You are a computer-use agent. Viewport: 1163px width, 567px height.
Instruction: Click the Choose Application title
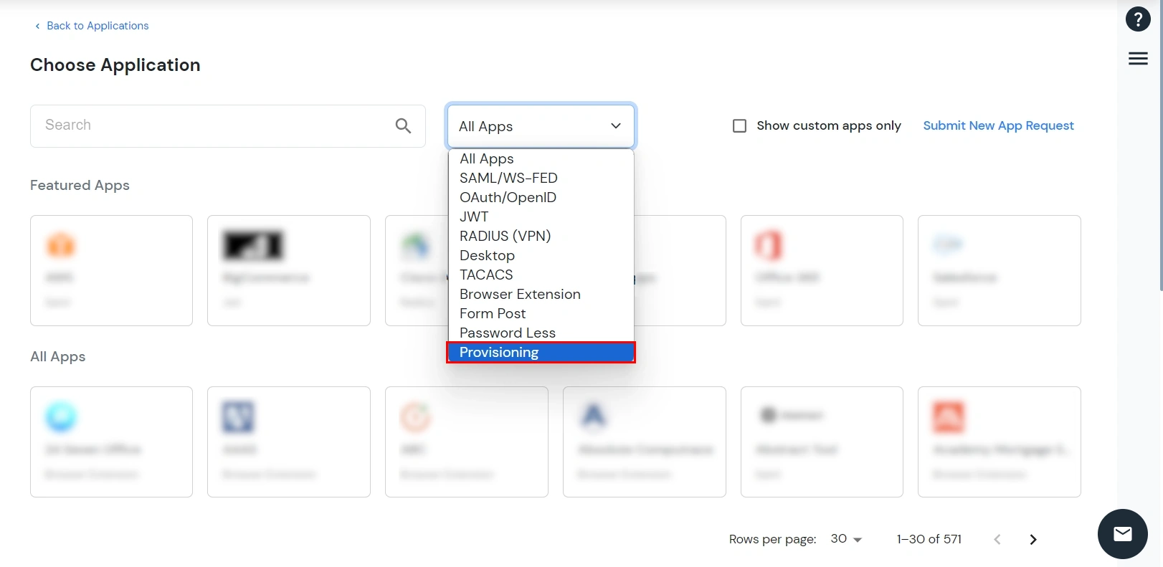pyautogui.click(x=115, y=65)
